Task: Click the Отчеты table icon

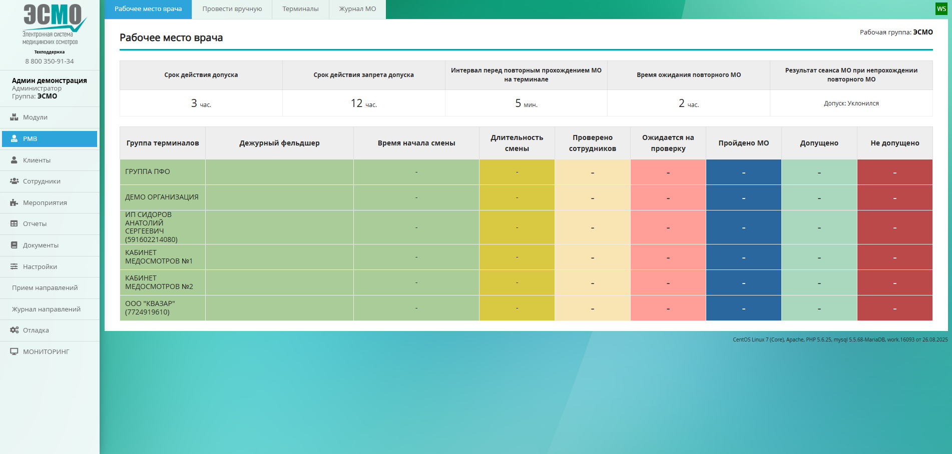Action: 14,223
